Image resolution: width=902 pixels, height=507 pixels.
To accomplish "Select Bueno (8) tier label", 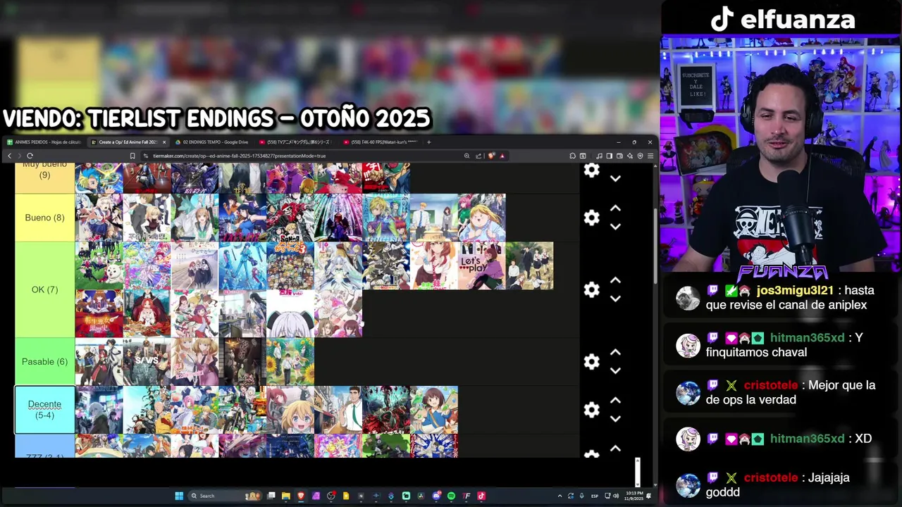I will point(44,218).
